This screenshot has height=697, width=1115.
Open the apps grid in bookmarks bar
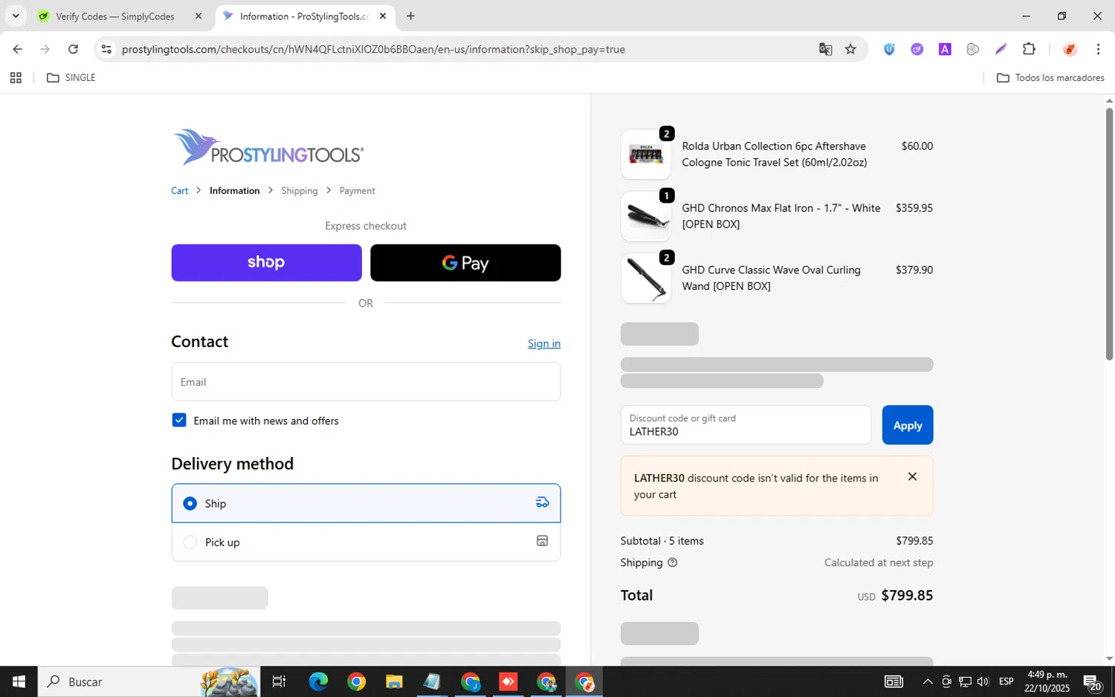[16, 77]
